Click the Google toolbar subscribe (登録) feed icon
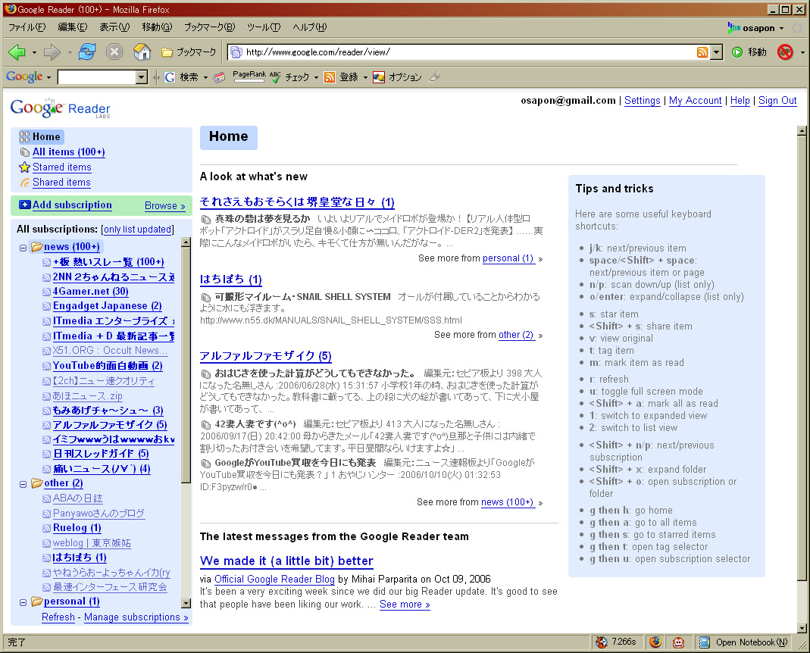 tap(330, 77)
